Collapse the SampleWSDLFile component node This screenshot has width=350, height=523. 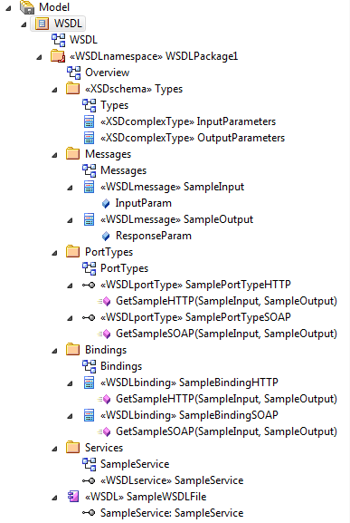pos(54,498)
